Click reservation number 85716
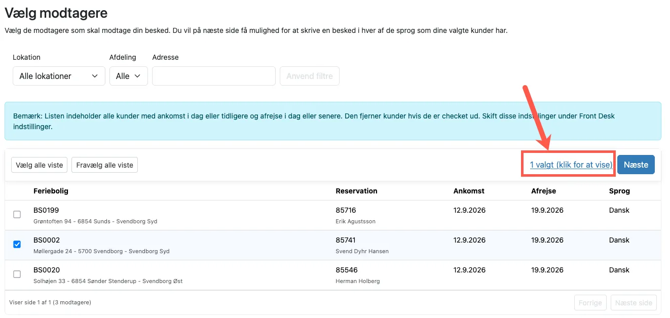The width and height of the screenshot is (670, 318). pyautogui.click(x=346, y=210)
